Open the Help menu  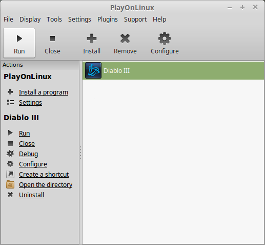pyautogui.click(x=159, y=20)
